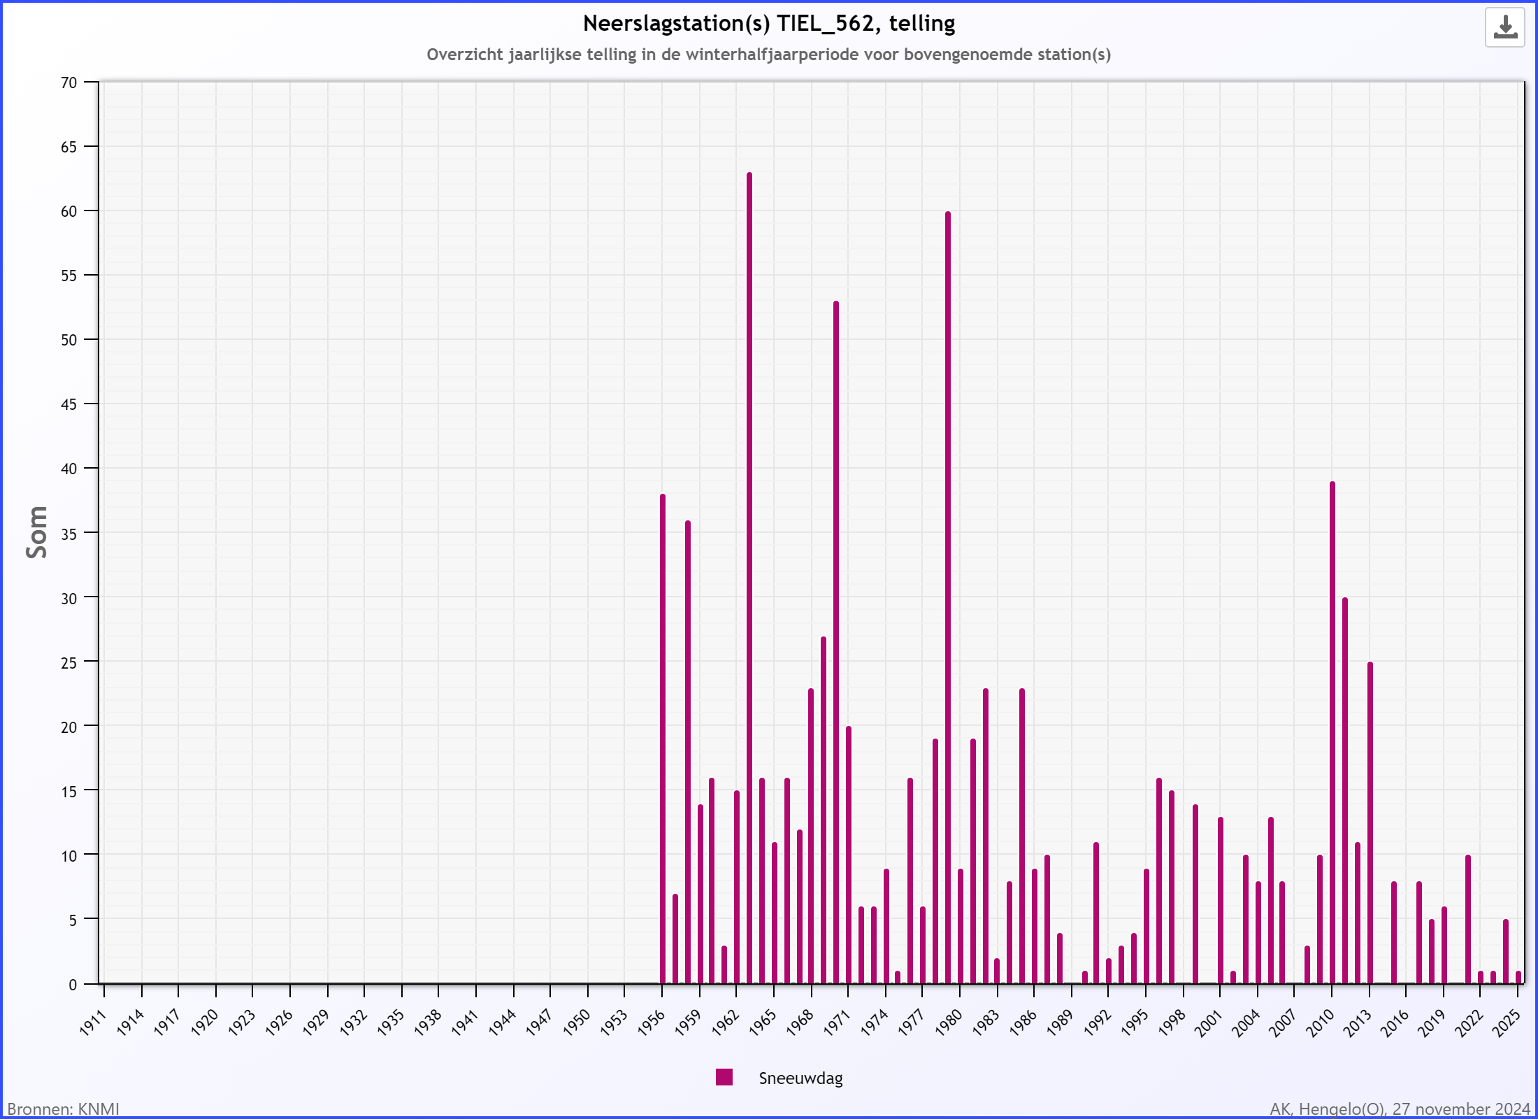Image resolution: width=1538 pixels, height=1119 pixels.
Task: Click the Bronnen: KNMI credit text
Action: click(x=63, y=1109)
